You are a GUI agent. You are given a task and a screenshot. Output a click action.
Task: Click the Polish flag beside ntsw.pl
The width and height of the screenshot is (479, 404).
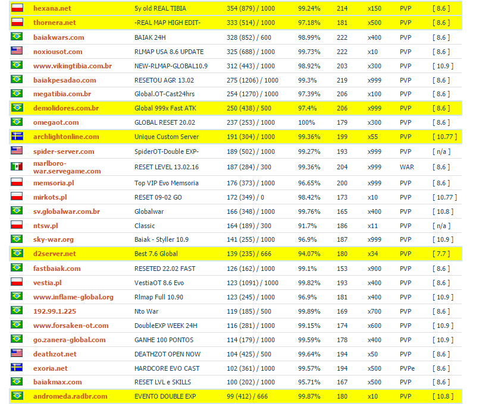tap(17, 225)
